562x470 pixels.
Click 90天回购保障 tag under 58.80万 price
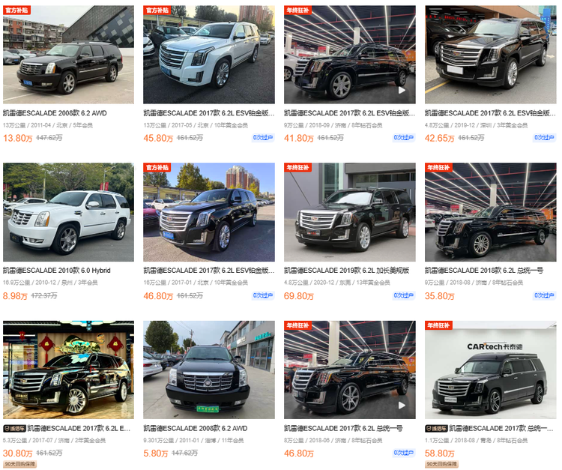pyautogui.click(x=441, y=464)
